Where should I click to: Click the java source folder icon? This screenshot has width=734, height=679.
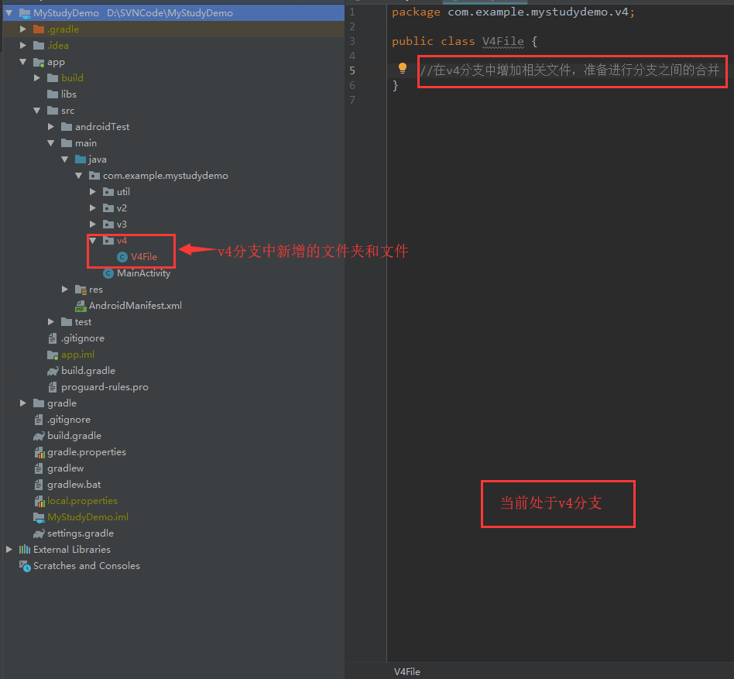[81, 159]
